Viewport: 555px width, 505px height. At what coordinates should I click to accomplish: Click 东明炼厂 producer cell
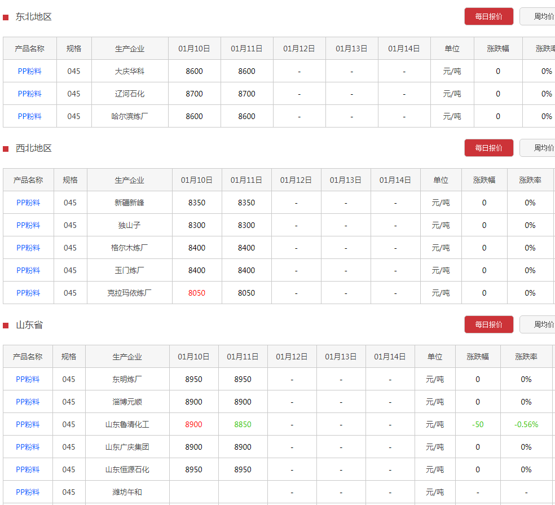[x=127, y=379]
